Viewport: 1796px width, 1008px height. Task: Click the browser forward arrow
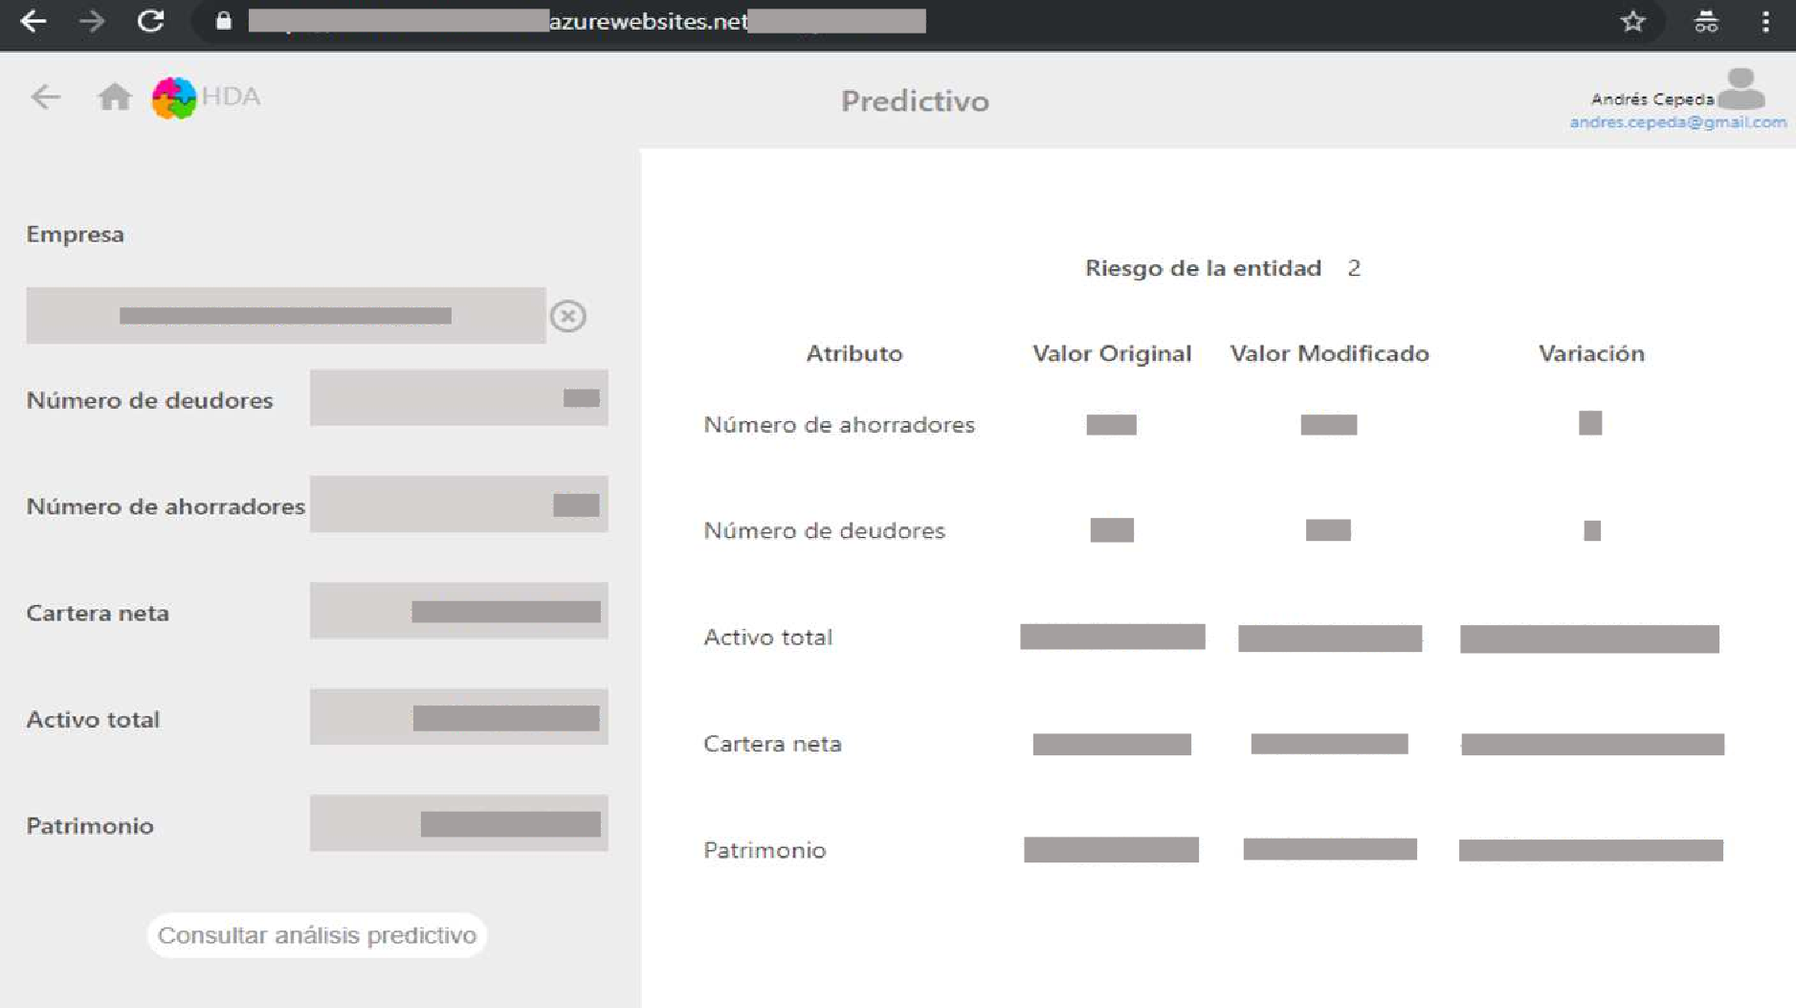tap(92, 21)
